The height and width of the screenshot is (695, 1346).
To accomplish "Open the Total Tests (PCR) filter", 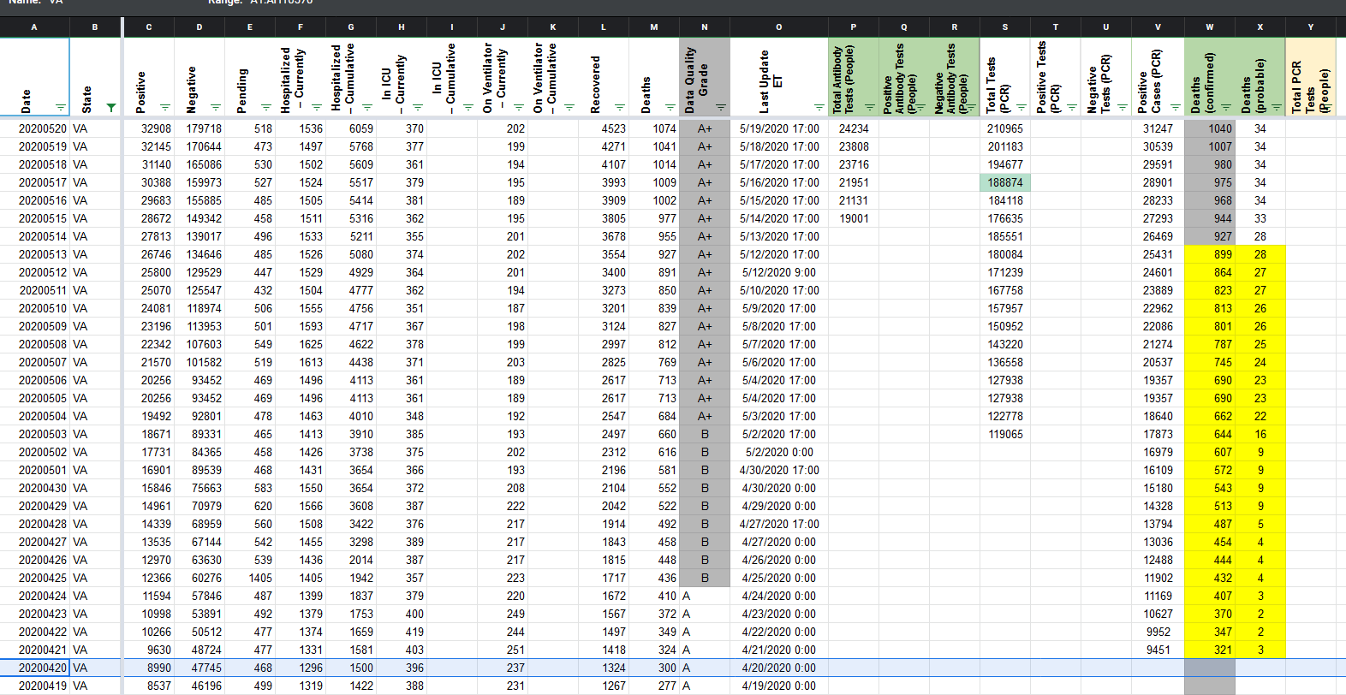I will point(1021,108).
